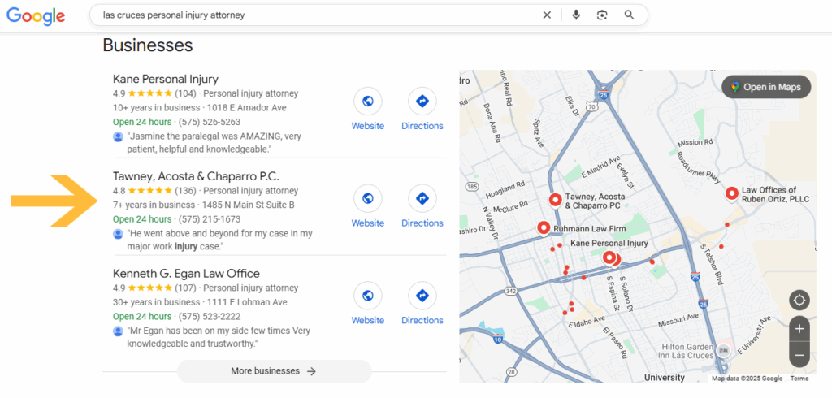Click address 1485 N Main St Suite B

click(x=251, y=205)
